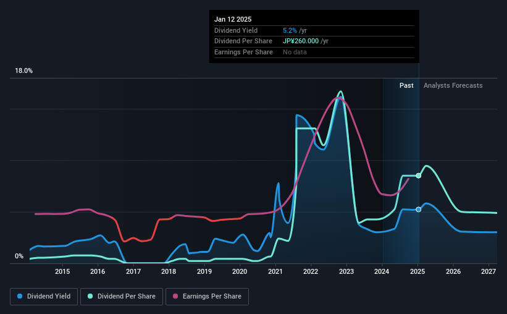Click the teal Dividend Per Share legend dot
The height and width of the screenshot is (314, 507).
click(90, 296)
